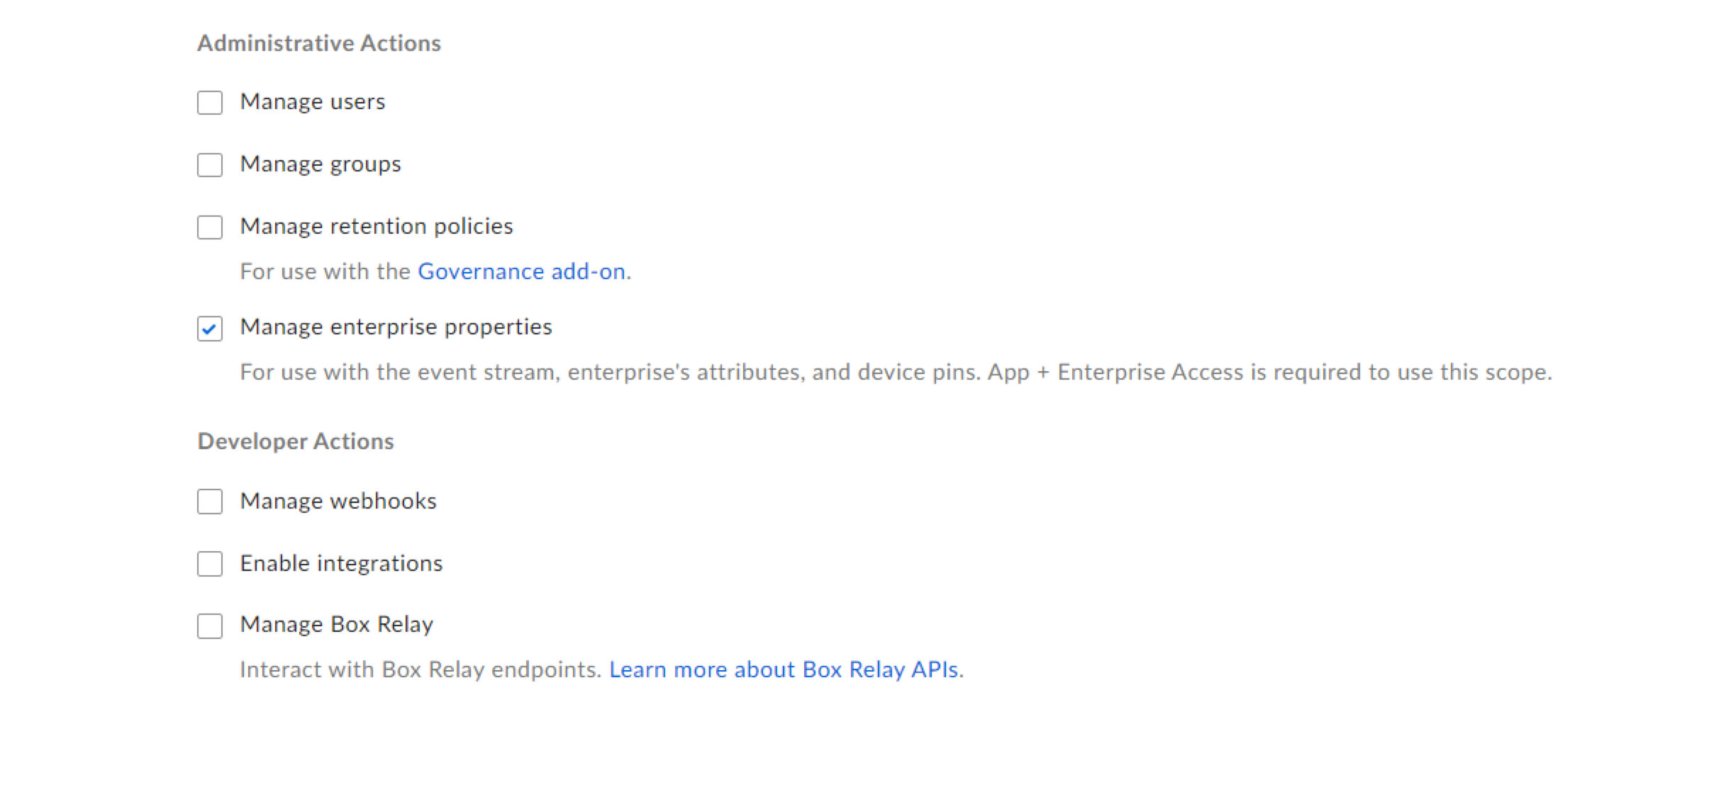Open the Governance add-on link

[x=521, y=272]
